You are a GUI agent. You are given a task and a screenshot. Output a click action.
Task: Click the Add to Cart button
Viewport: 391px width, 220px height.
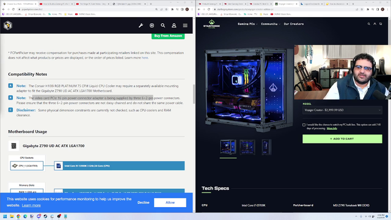[x=342, y=139]
